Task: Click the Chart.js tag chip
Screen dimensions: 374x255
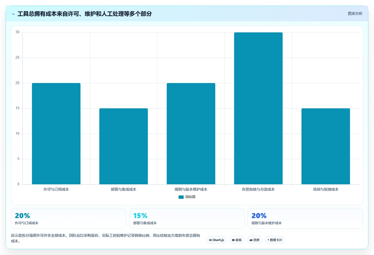Action: point(216,240)
